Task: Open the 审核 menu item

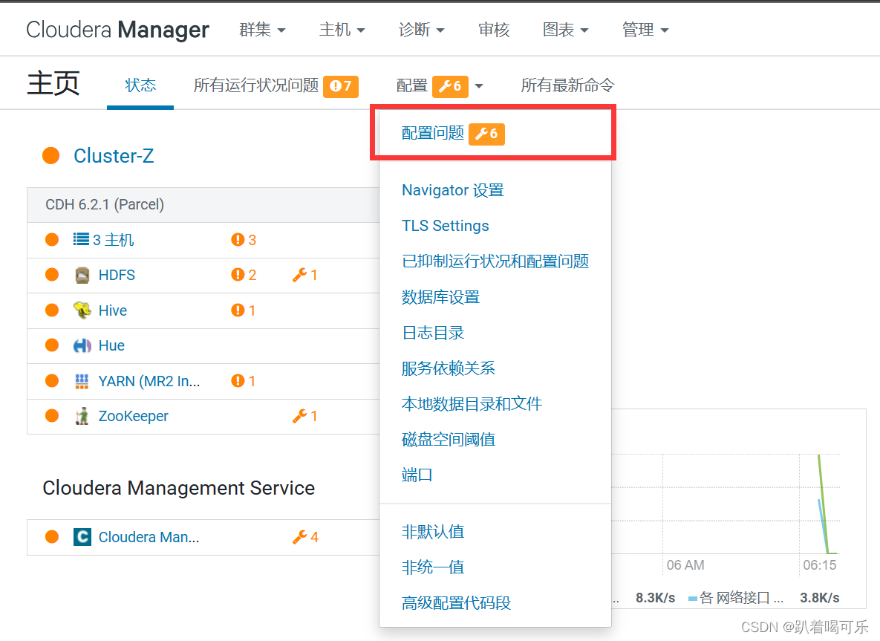Action: pyautogui.click(x=493, y=29)
